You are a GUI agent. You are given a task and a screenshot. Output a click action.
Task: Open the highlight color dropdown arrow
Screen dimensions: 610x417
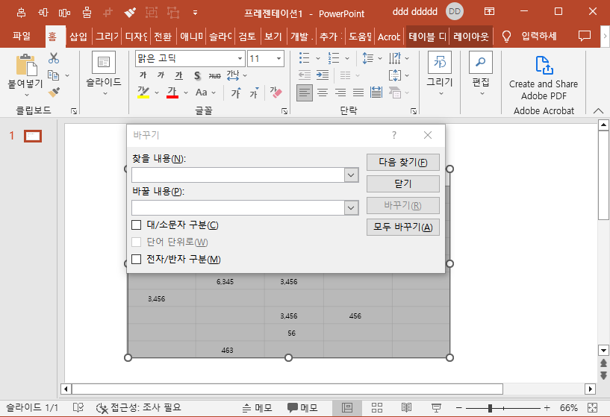tap(157, 93)
